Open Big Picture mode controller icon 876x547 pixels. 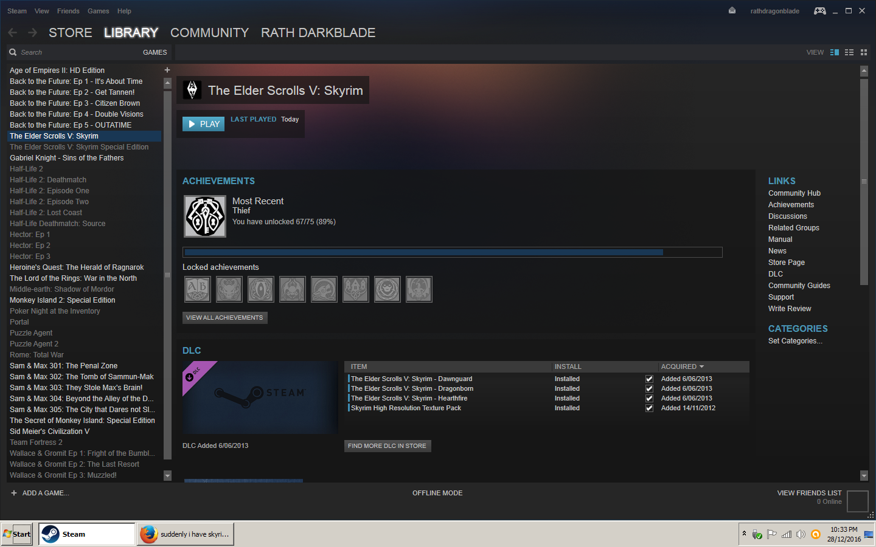[x=820, y=11]
